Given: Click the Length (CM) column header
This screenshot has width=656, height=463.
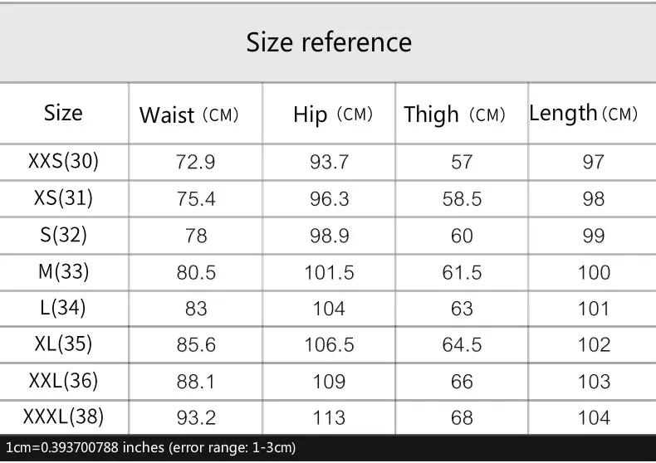Looking at the screenshot, I should [583, 113].
